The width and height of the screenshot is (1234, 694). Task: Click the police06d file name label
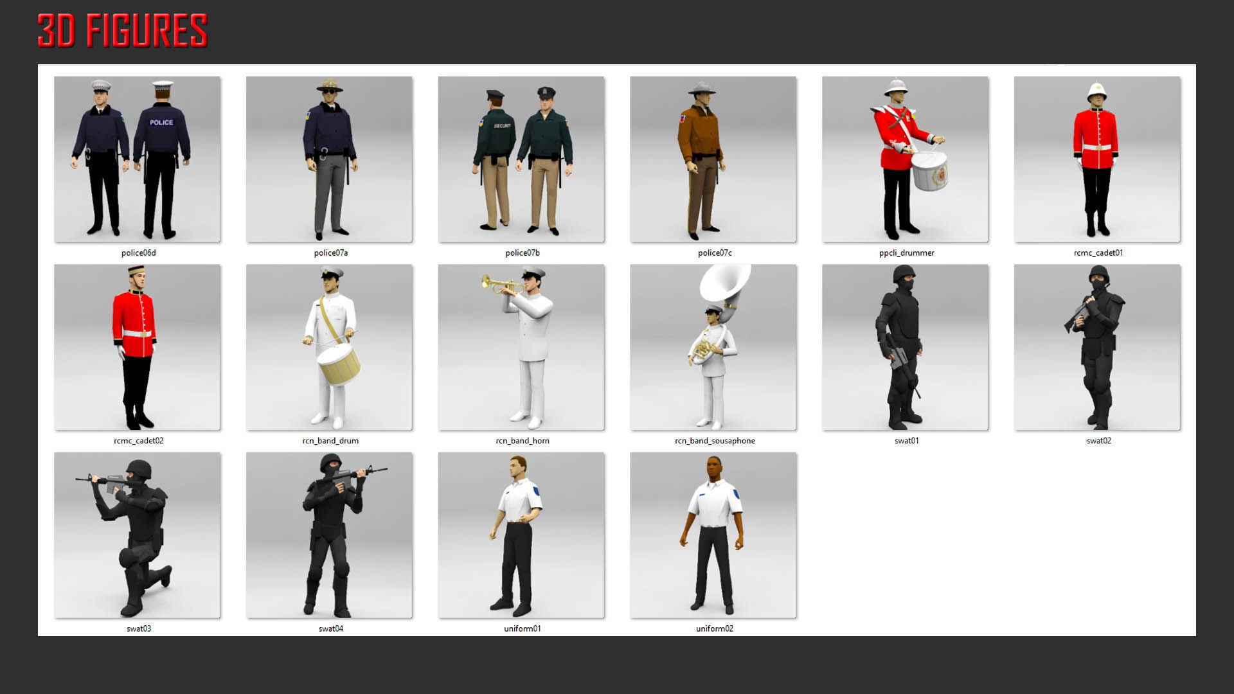coord(139,253)
